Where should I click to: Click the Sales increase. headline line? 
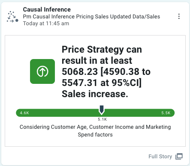[95, 94]
